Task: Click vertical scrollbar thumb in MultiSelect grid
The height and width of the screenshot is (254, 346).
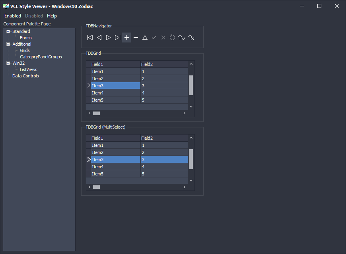Action: coord(191,159)
